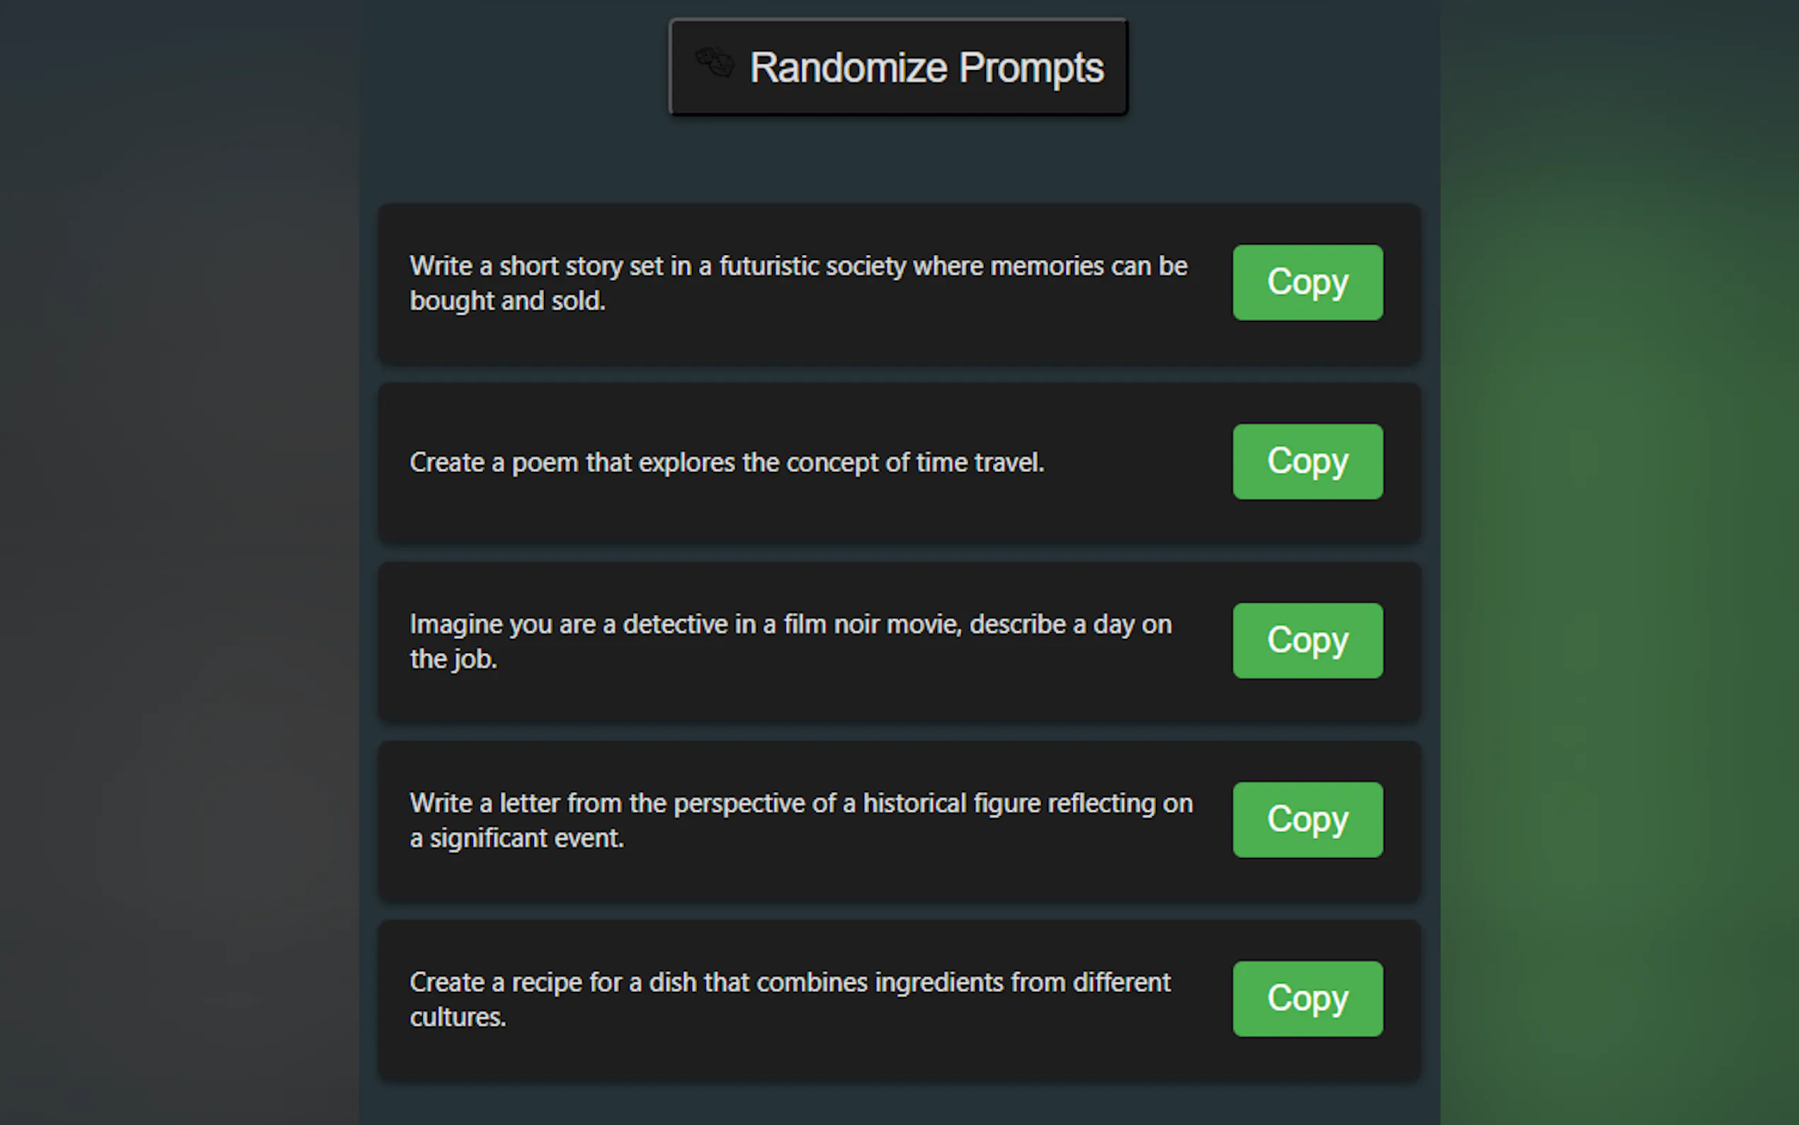Click empty panel space below Randomize Prompts button
Screen dimensions: 1799x1125
(898, 160)
